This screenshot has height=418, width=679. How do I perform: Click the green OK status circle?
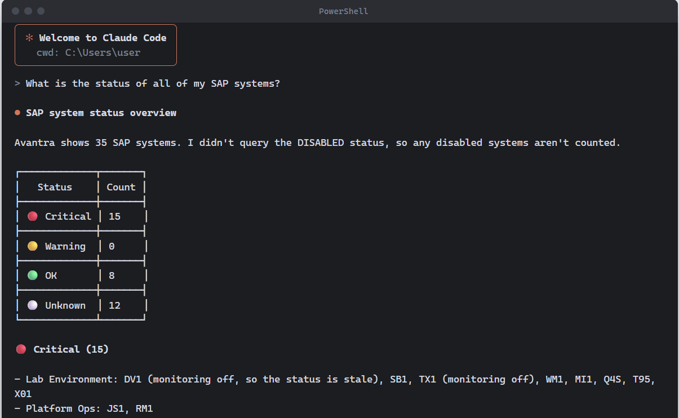coord(33,275)
